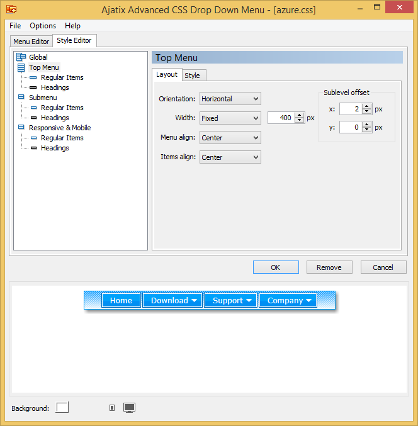Click the Ajatix app icon in title bar
The image size is (418, 426).
[11, 9]
